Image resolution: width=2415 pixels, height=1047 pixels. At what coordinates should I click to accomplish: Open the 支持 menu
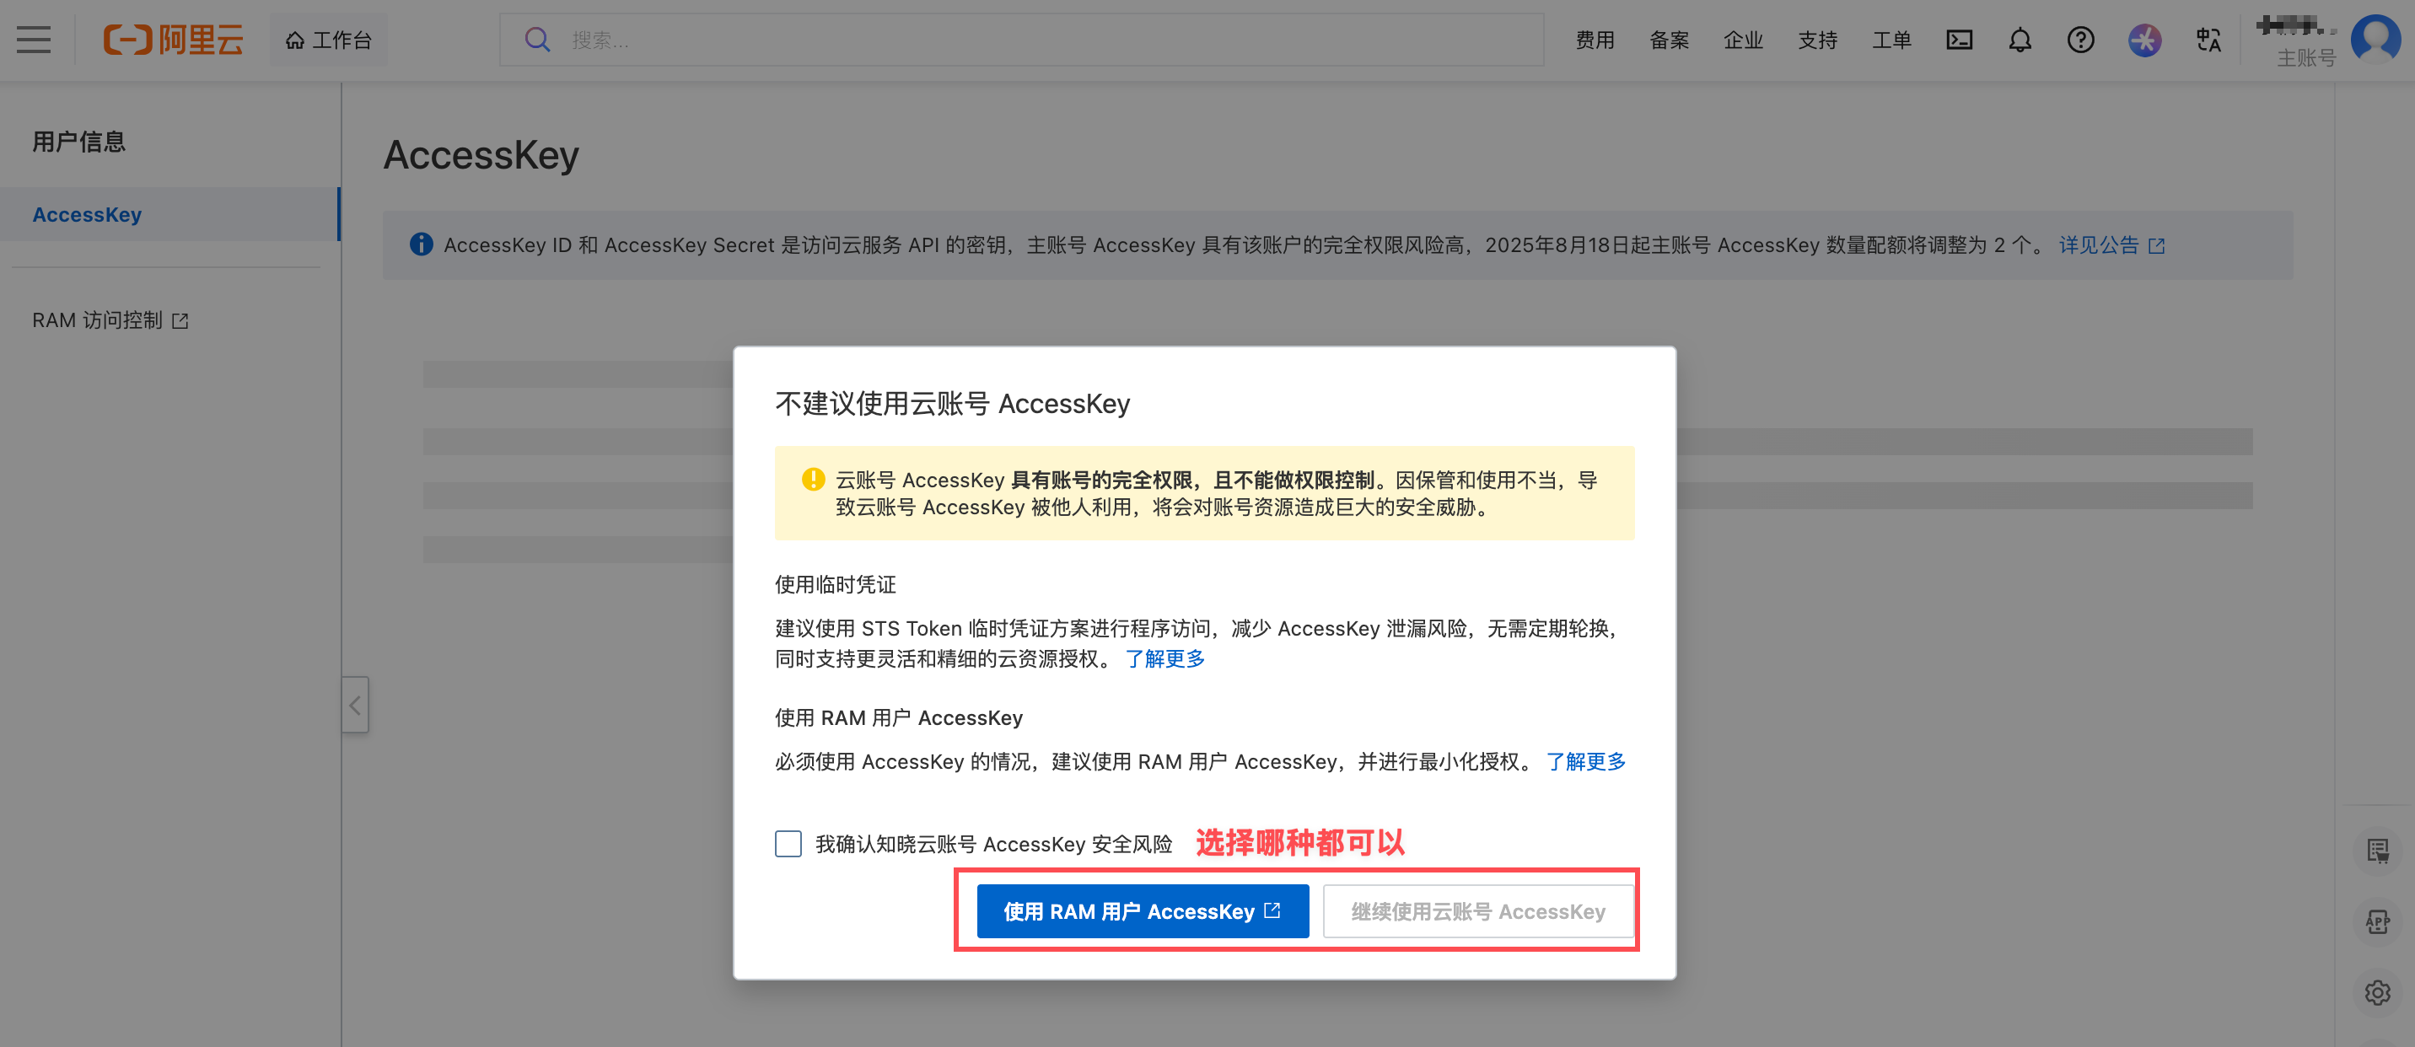(1817, 40)
